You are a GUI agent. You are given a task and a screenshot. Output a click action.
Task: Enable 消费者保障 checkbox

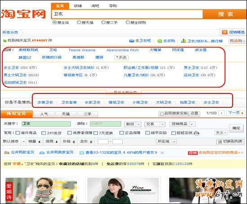[x=70, y=133]
